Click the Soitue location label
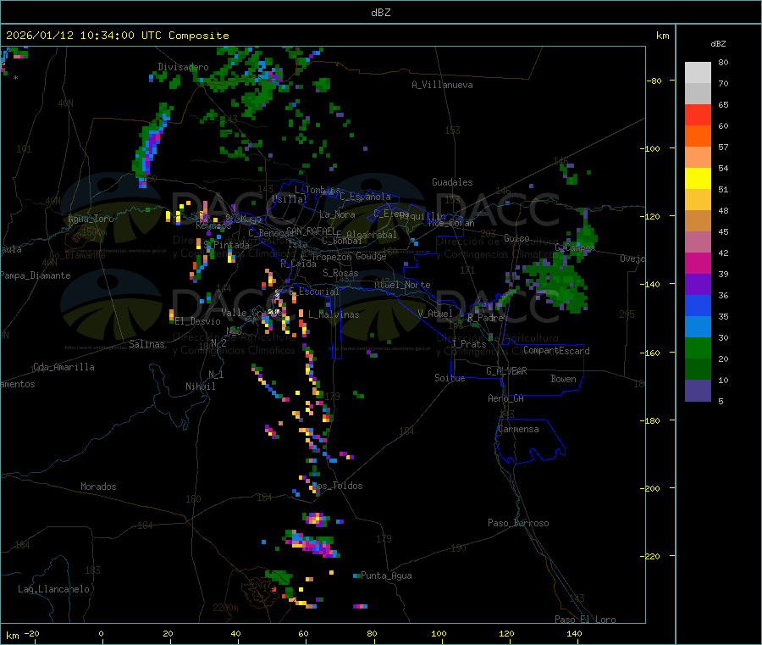 pos(450,378)
